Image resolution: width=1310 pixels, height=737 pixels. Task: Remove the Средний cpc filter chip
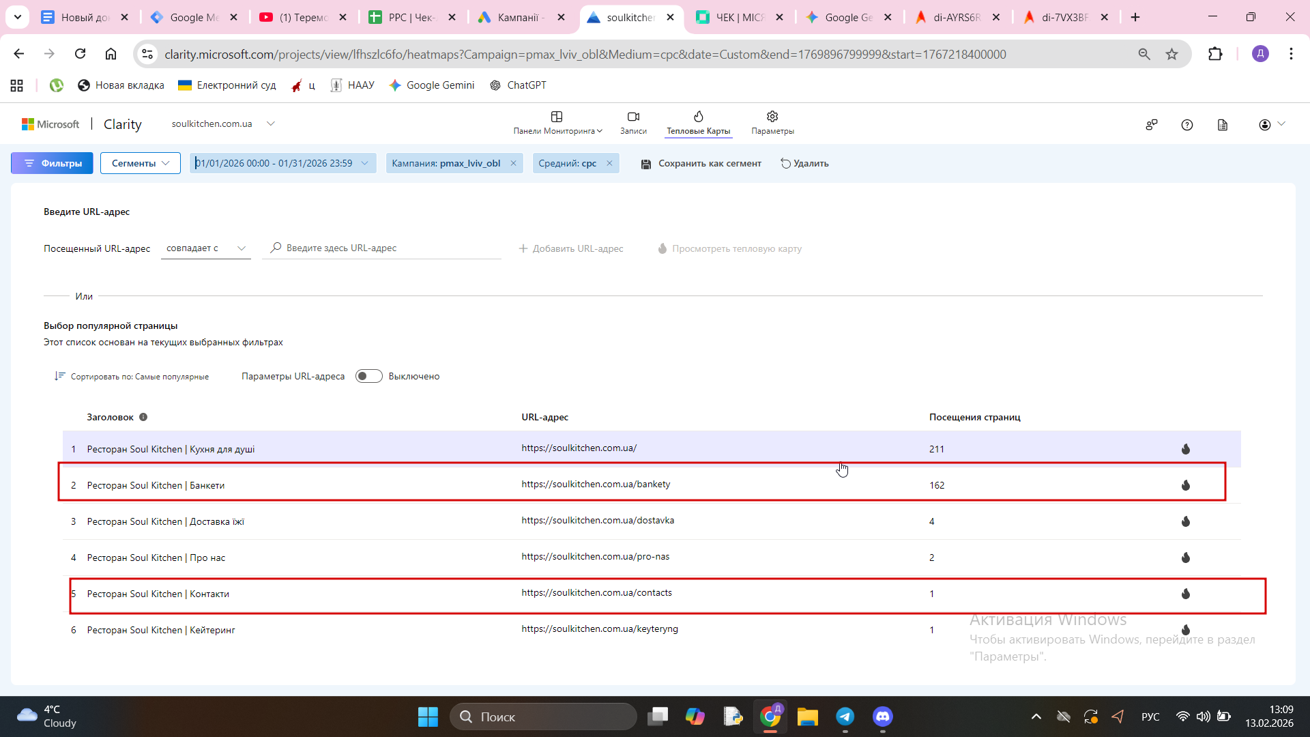point(609,163)
